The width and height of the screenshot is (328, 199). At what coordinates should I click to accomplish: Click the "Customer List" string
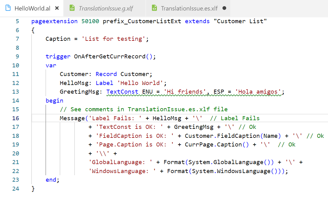pos(240,21)
